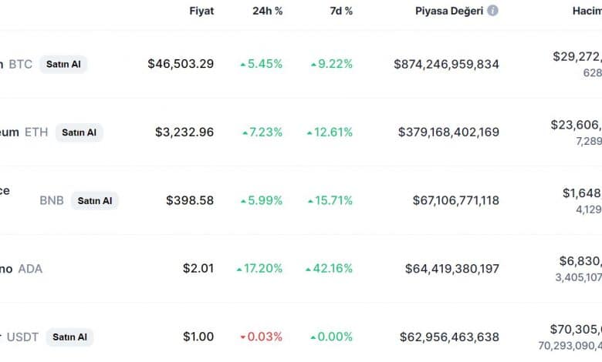Open the BNB ticker link
The width and height of the screenshot is (602, 362).
point(52,201)
